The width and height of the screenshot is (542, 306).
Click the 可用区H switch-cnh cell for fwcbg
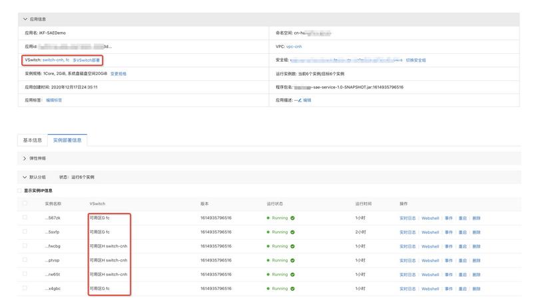(108, 246)
